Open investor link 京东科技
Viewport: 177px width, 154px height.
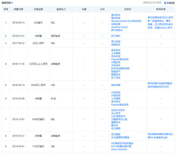point(116,56)
